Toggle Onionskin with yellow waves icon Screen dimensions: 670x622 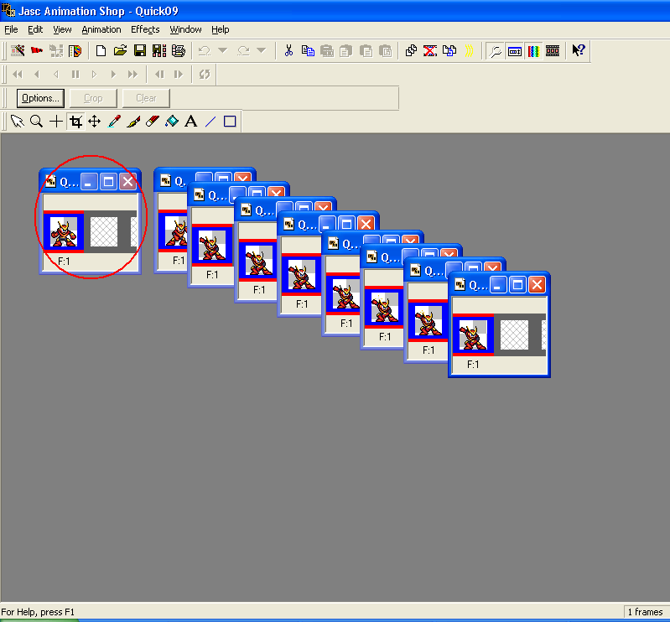point(469,51)
